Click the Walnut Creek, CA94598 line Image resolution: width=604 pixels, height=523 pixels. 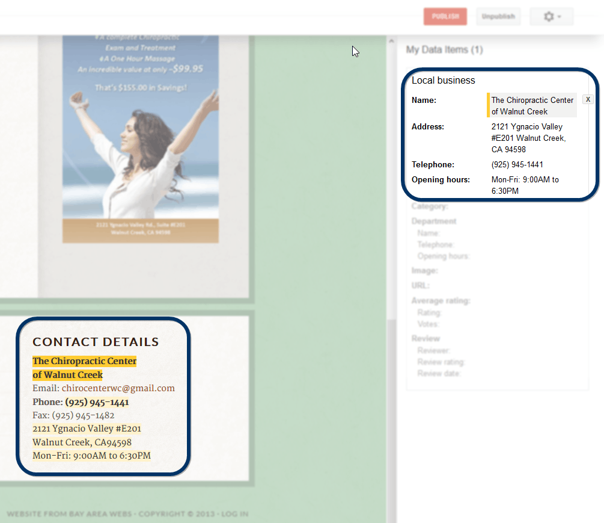tap(82, 442)
